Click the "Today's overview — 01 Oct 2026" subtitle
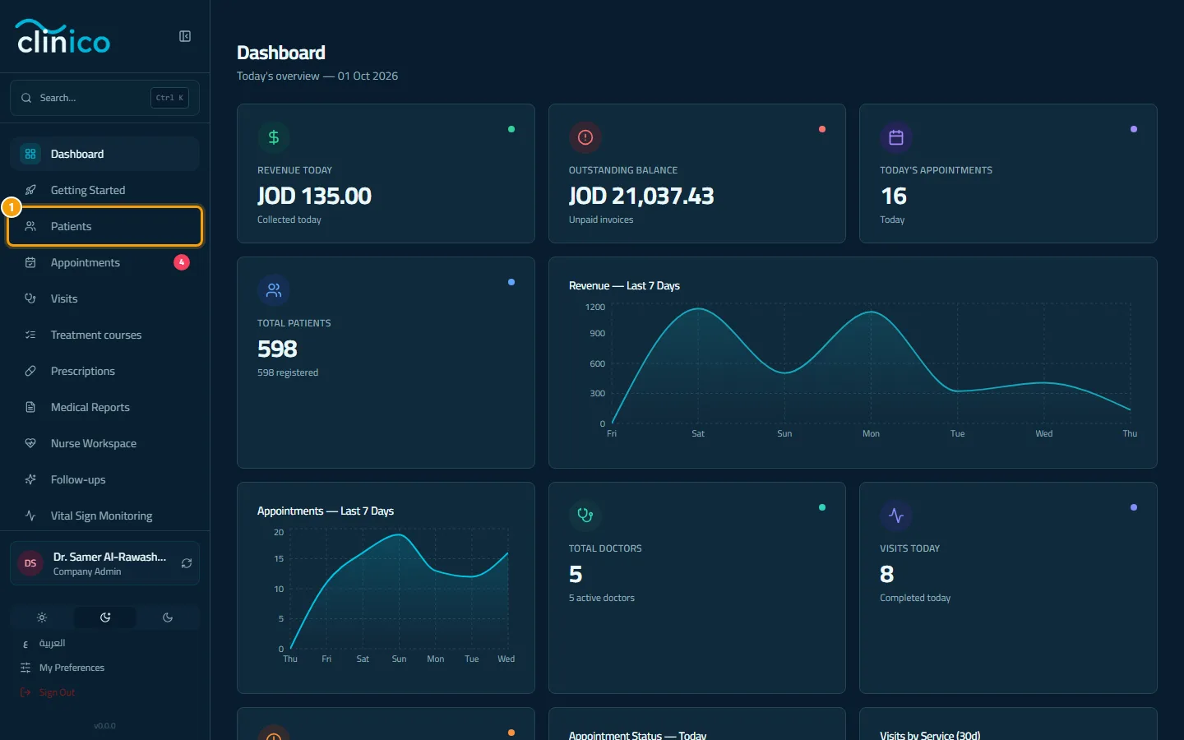This screenshot has height=740, width=1184. pyautogui.click(x=317, y=76)
